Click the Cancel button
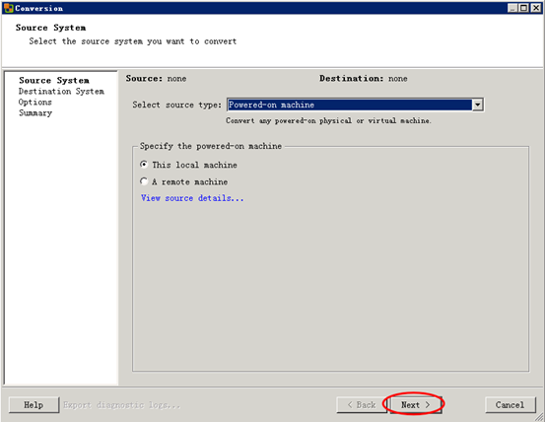The image size is (545, 422). point(510,405)
